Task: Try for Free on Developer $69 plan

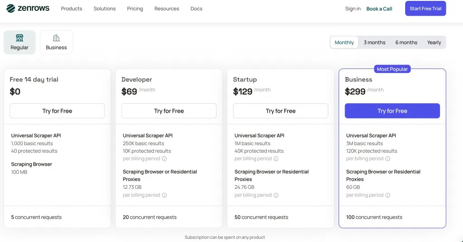Action: coord(169,111)
